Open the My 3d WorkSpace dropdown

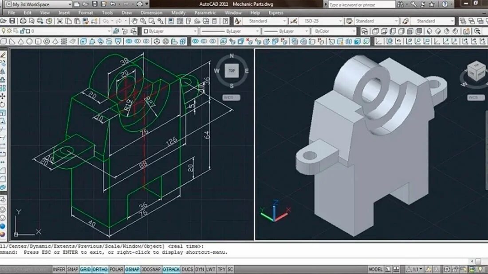(39, 4)
